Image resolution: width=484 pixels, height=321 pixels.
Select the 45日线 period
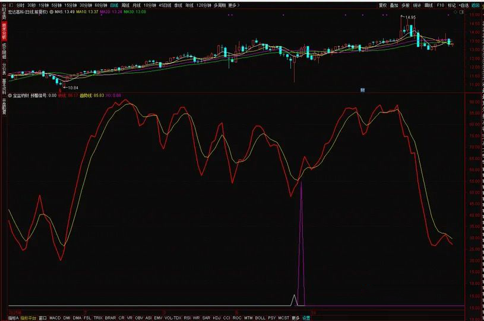(x=165, y=5)
